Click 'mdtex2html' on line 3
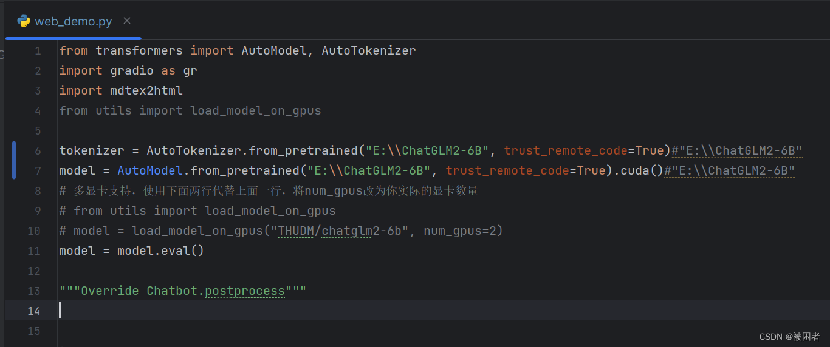 [146, 91]
